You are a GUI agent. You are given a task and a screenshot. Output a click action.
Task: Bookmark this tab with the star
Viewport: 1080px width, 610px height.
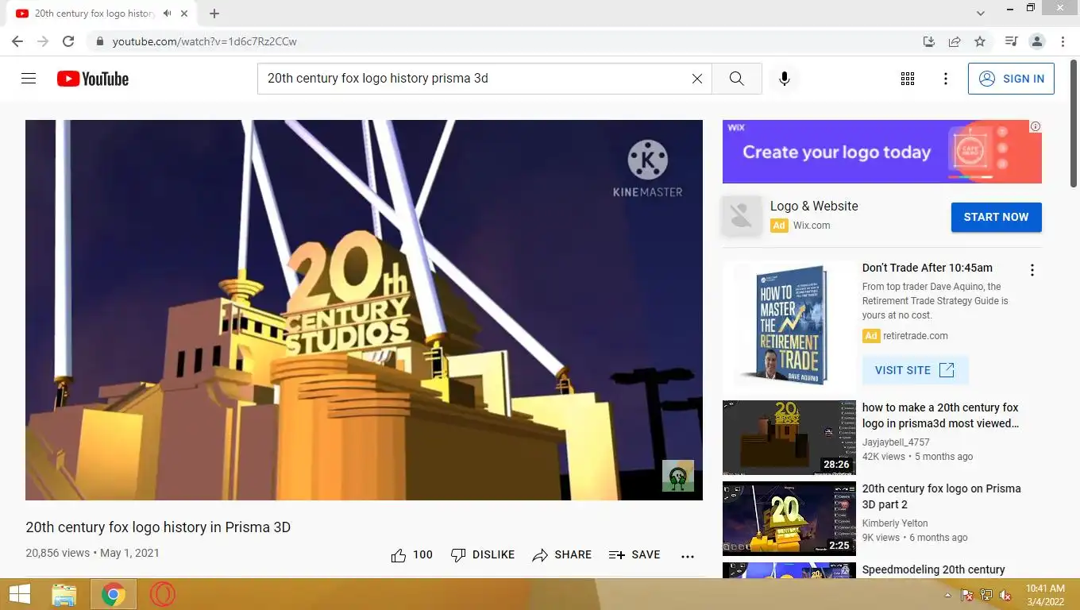(x=980, y=41)
